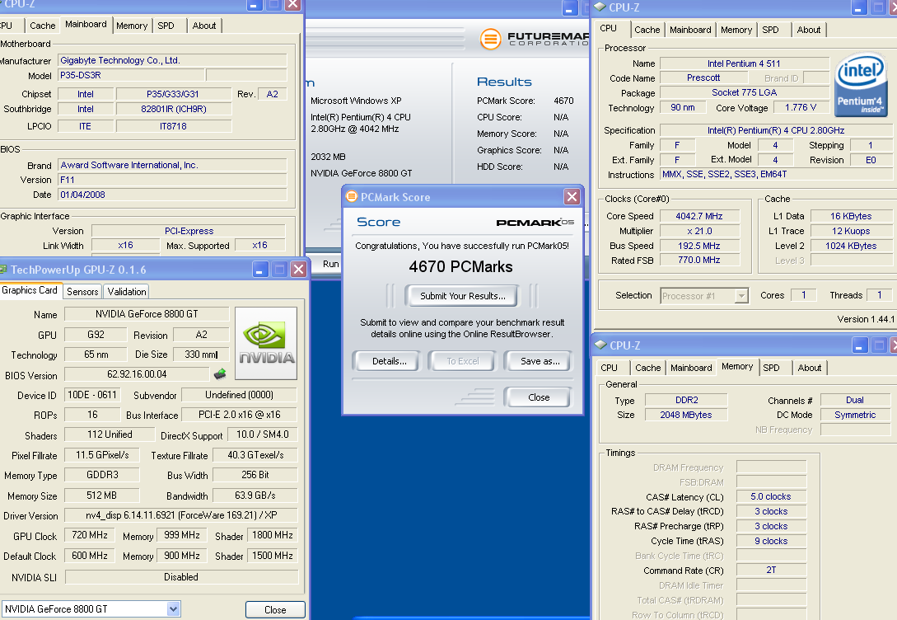Open Cache tab in top-right CPU-Z window
Image resolution: width=897 pixels, height=620 pixels.
pos(647,30)
